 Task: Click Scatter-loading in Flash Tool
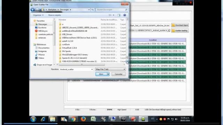click(x=180, y=31)
